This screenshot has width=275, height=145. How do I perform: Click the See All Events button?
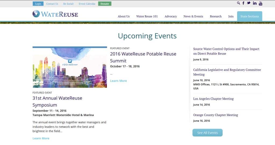coord(207,133)
